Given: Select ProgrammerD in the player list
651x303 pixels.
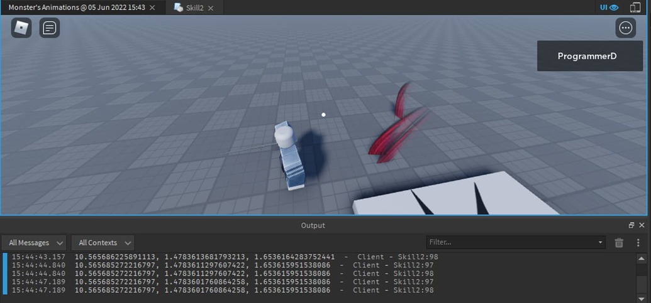Looking at the screenshot, I should coord(589,56).
